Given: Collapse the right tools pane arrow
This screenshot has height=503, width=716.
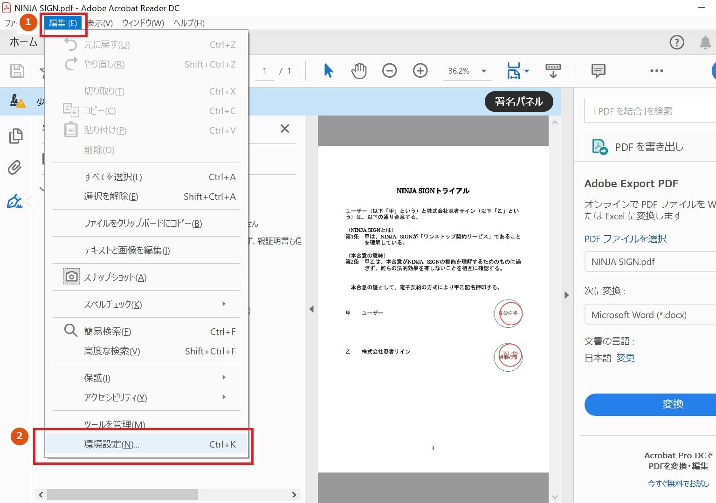Looking at the screenshot, I should tap(567, 295).
